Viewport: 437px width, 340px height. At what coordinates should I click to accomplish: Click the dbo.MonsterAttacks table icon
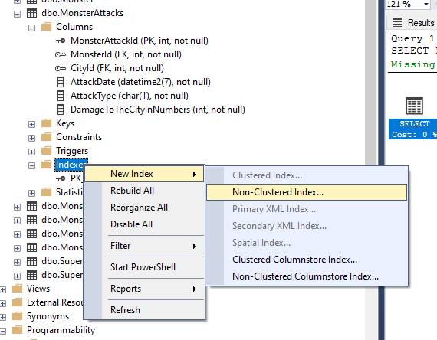click(x=31, y=13)
